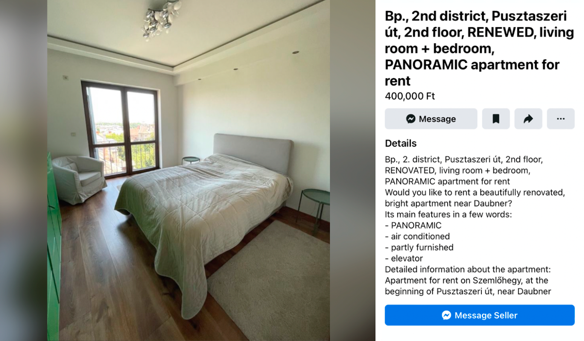Click the Details section heading
Screen dimensions: 584x341
pyautogui.click(x=401, y=144)
